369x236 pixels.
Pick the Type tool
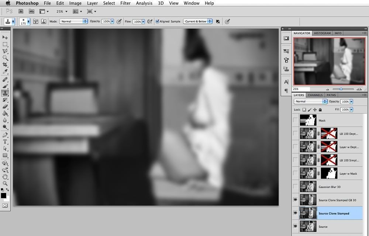pos(5,142)
